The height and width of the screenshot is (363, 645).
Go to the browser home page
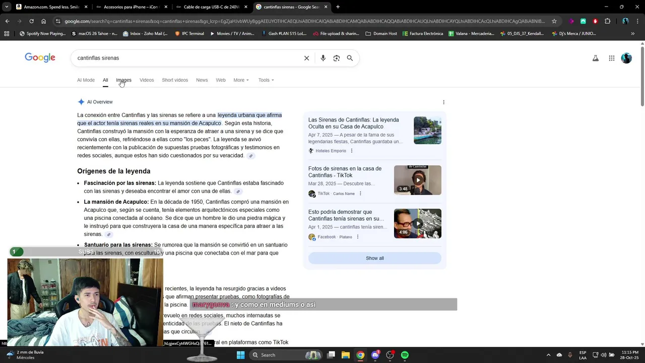pyautogui.click(x=43, y=21)
